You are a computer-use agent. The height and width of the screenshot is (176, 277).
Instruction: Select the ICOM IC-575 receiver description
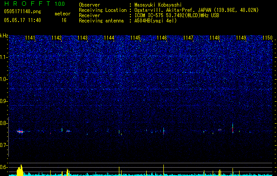(177, 15)
